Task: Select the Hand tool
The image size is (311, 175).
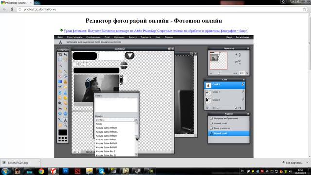Action: pos(60,125)
